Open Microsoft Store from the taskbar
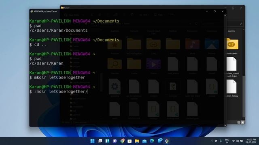259x145 pixels. tap(129, 141)
